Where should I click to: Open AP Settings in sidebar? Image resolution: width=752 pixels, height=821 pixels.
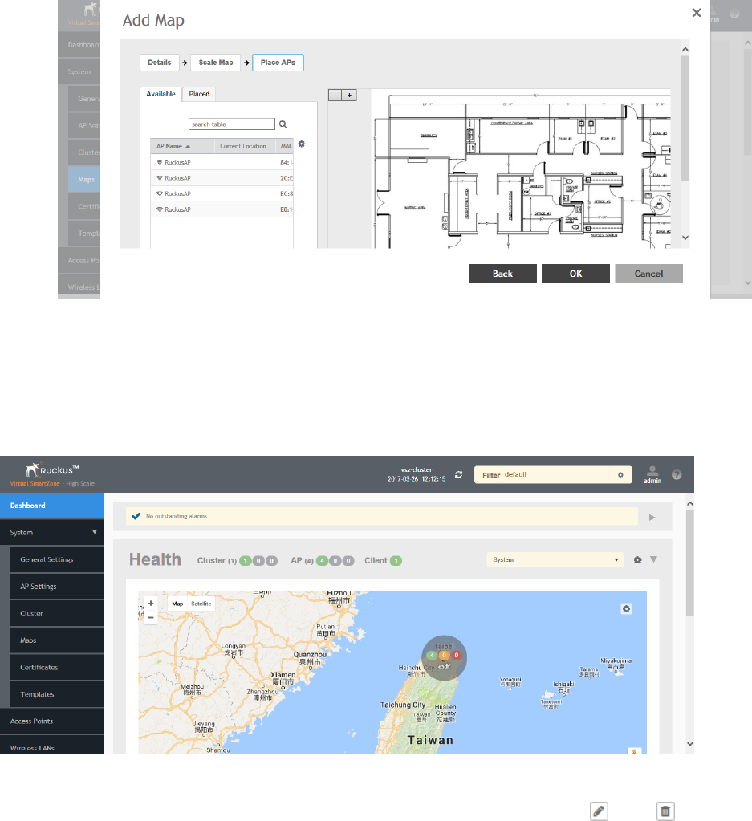(57, 587)
